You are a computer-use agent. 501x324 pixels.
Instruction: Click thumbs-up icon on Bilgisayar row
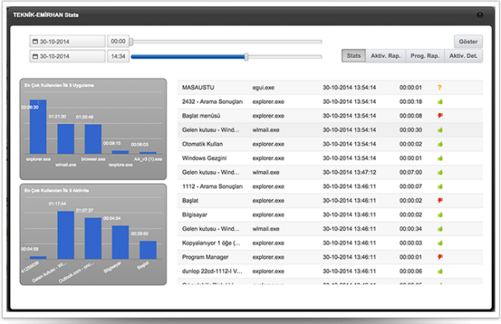(x=439, y=215)
